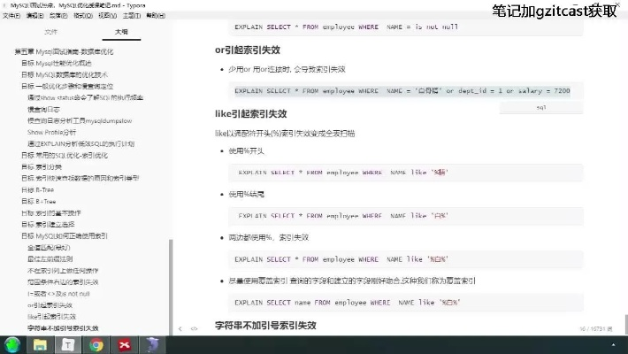Go to 第五章 Mysql chapter outline heading
Viewport: 628px width, 354px height.
click(x=64, y=51)
